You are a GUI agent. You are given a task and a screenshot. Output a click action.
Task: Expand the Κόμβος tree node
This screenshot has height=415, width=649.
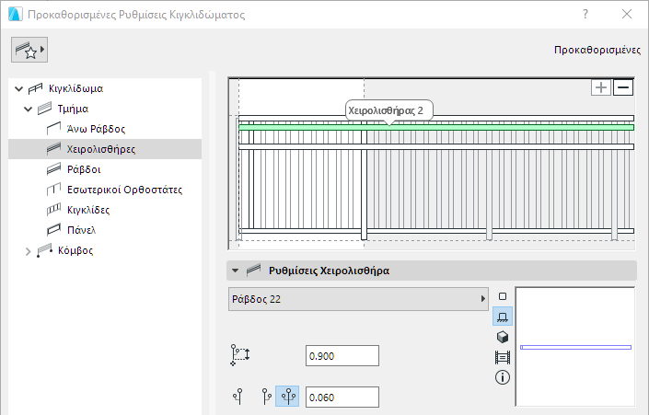pyautogui.click(x=28, y=250)
